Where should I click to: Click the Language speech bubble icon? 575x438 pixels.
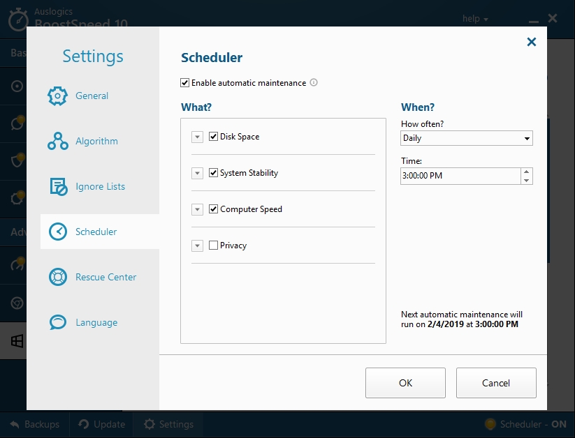(x=57, y=323)
